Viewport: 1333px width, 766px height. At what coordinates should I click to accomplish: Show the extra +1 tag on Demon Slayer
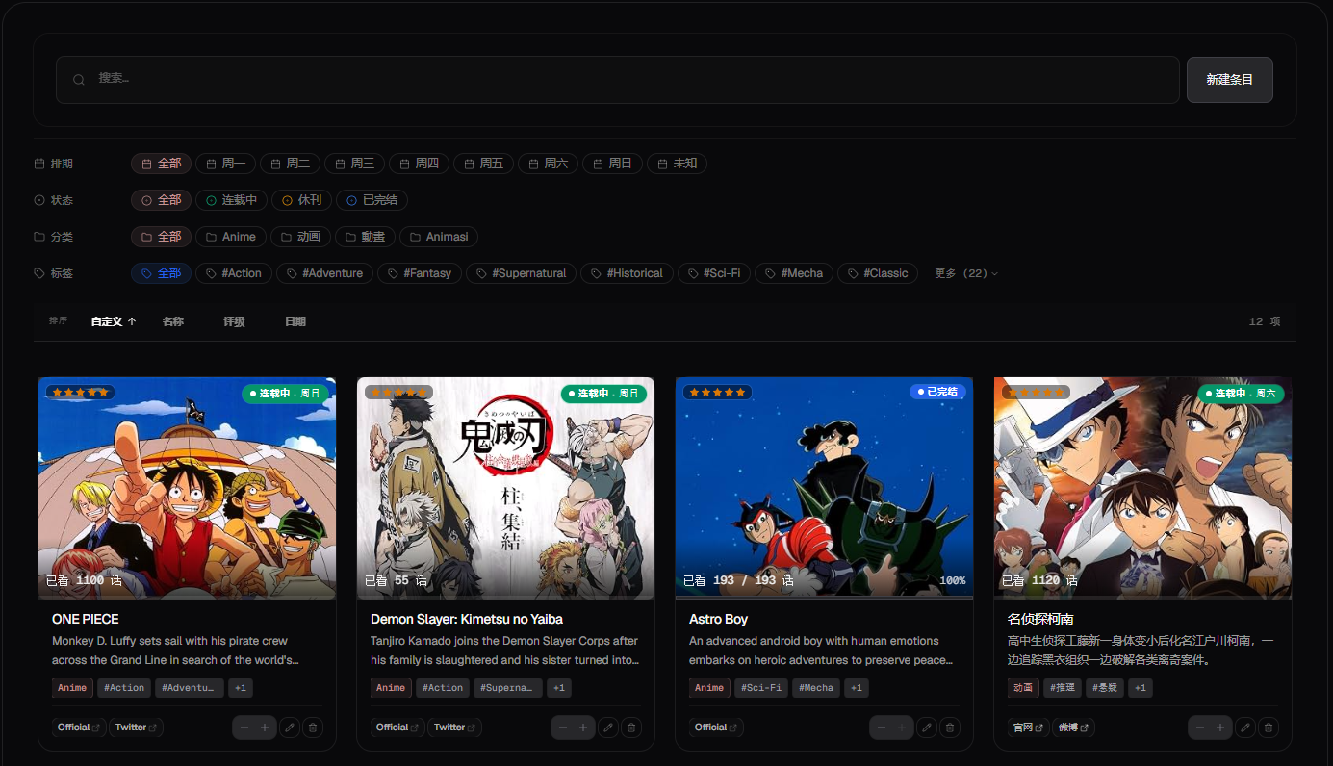pos(559,688)
